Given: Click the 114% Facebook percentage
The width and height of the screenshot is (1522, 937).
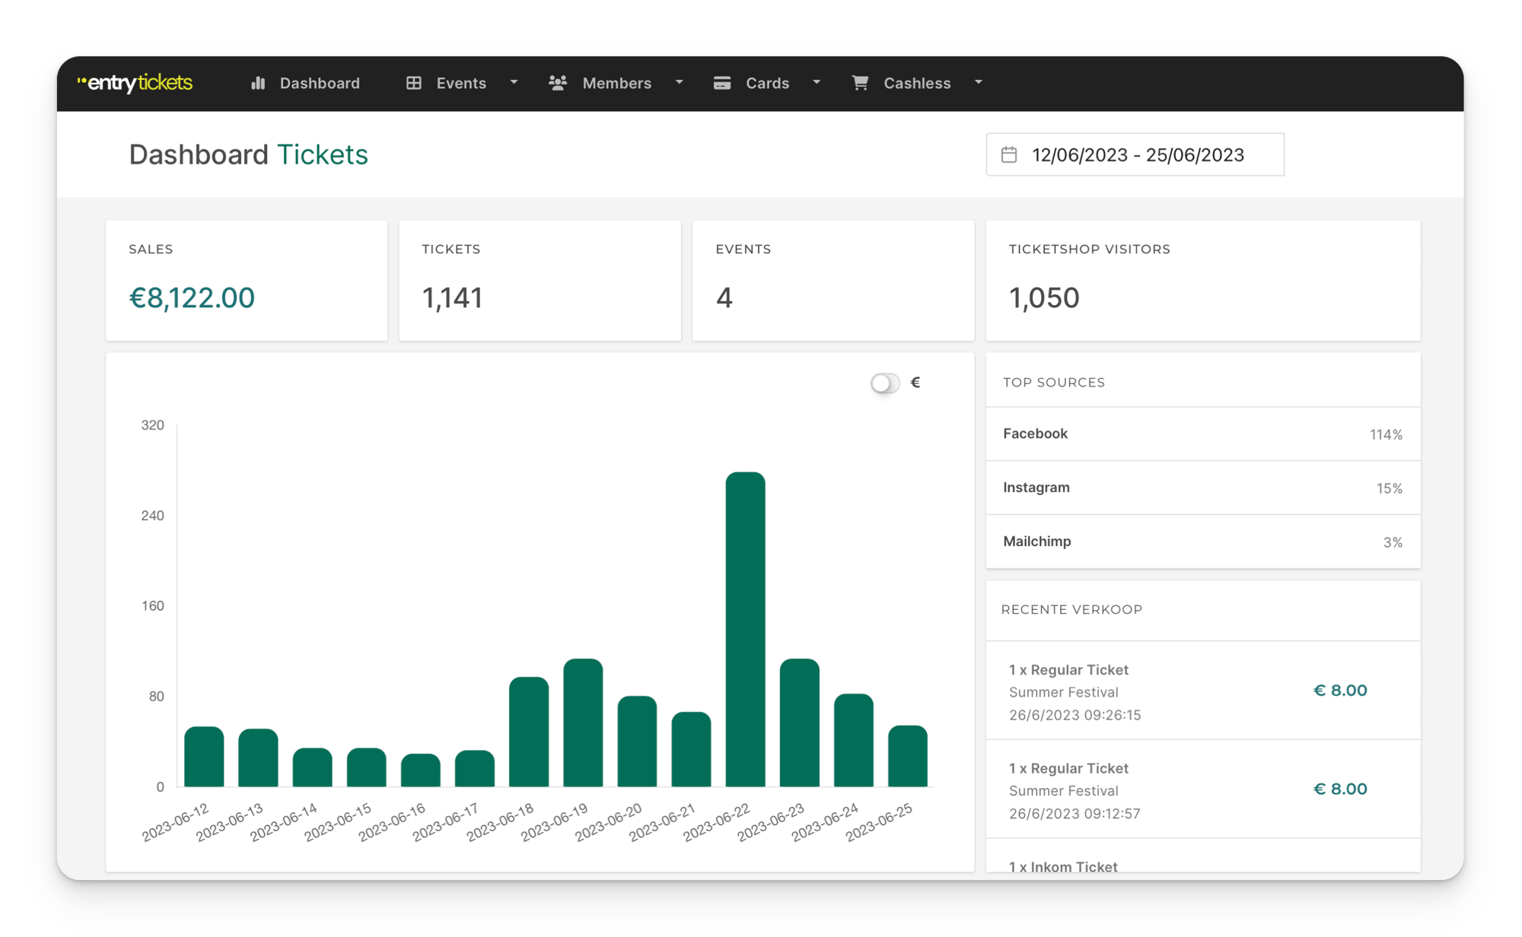Looking at the screenshot, I should 1386,434.
